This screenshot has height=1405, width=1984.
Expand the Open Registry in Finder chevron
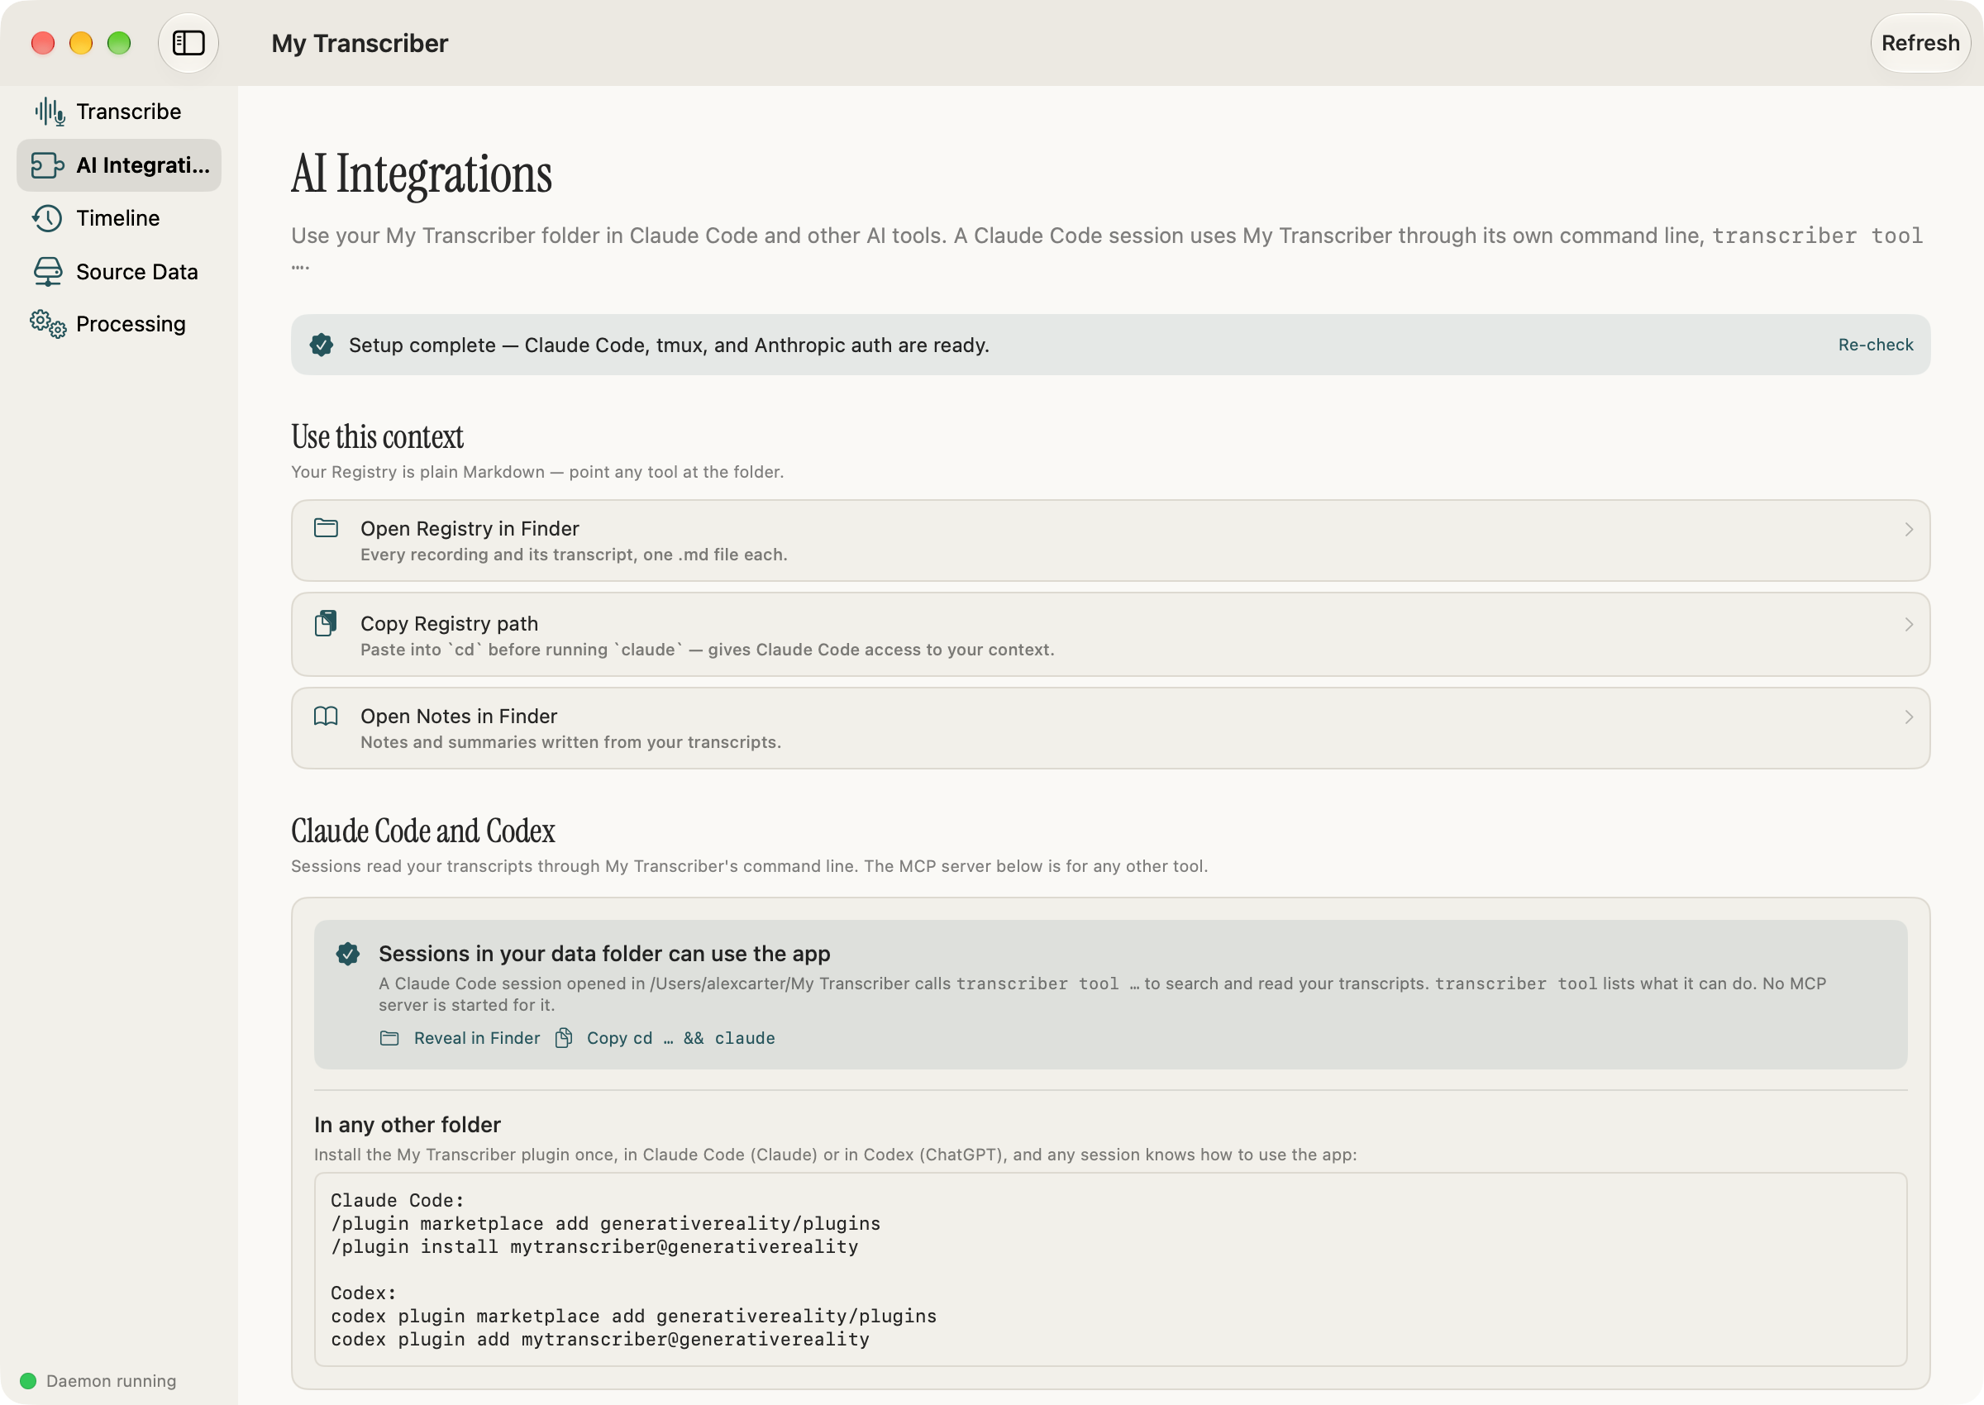click(1908, 529)
